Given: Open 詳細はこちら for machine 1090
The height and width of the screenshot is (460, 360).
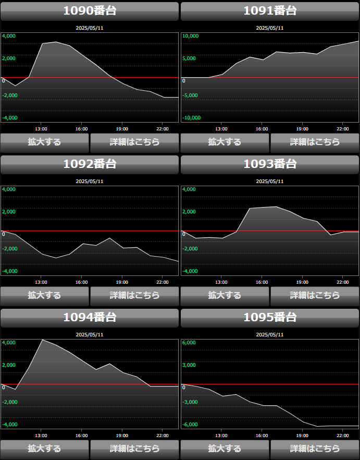Looking at the screenshot, I should pyautogui.click(x=134, y=143).
